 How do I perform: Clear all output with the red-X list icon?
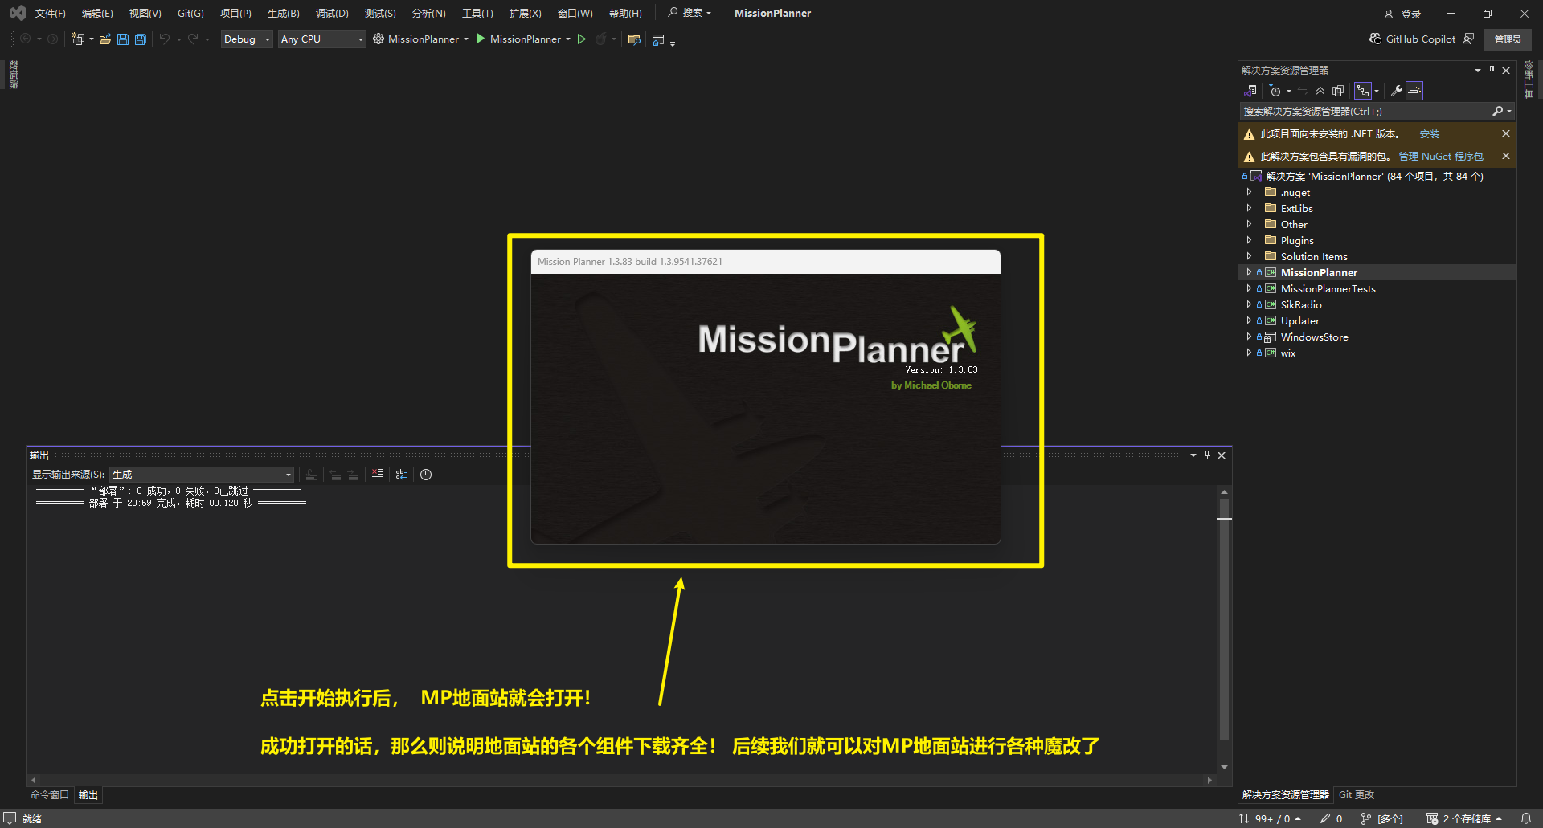(x=378, y=475)
